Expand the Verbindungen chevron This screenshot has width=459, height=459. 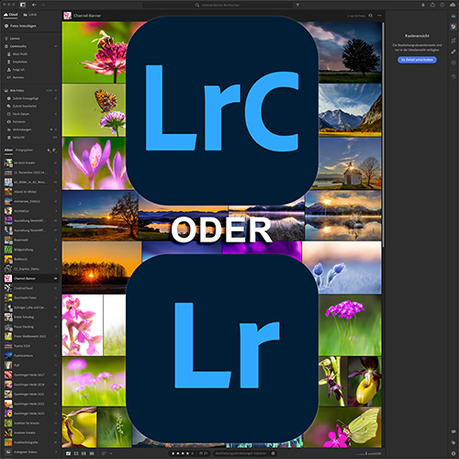pos(55,129)
